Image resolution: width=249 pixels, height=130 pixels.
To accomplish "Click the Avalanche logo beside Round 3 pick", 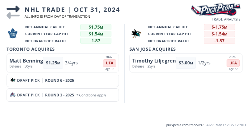I will (x=13, y=95).
